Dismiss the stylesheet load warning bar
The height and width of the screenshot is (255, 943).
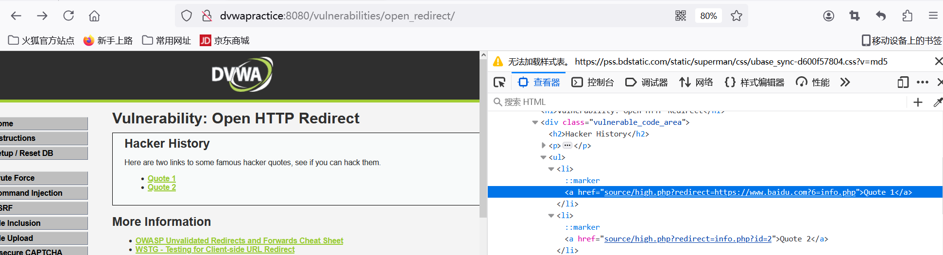(938, 61)
